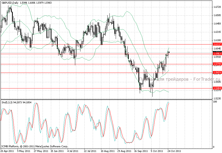The height and width of the screenshot is (153, 222).
Task: Click the 10 Aug 2011 date label
Action: 107,151
